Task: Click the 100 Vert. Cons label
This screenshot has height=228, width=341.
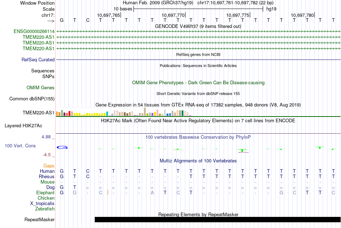Action: click(x=20, y=146)
